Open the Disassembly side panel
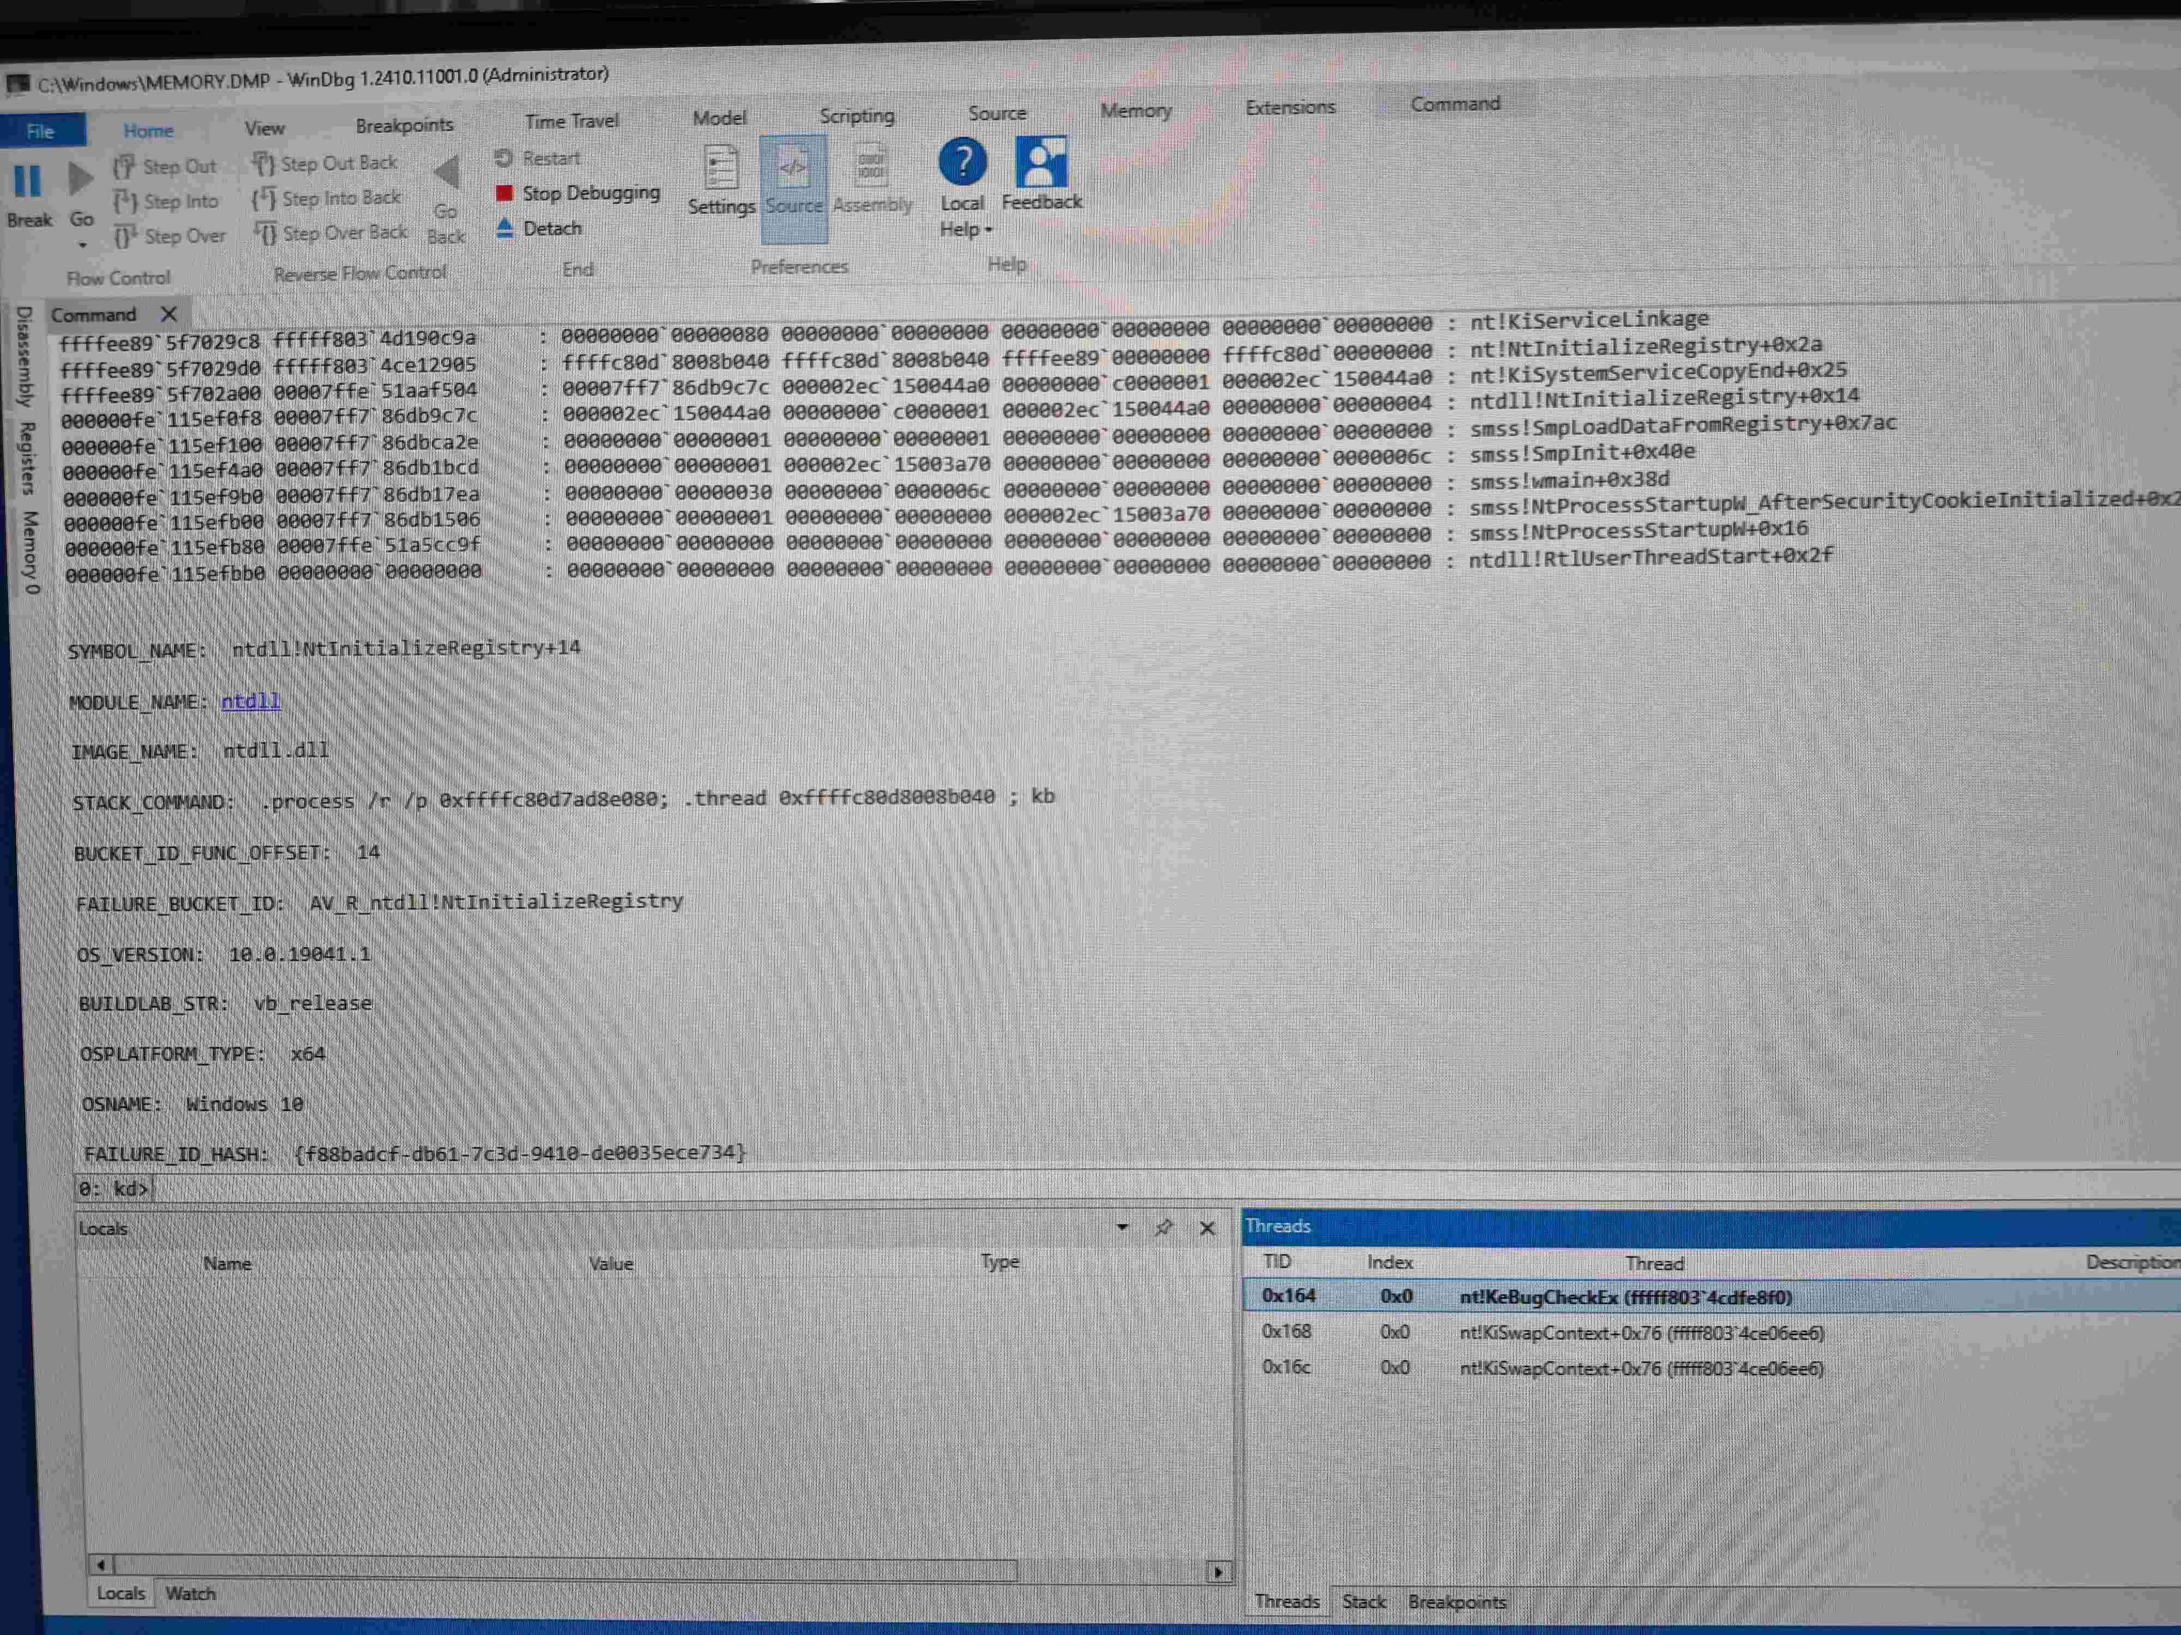The image size is (2181, 1635). [x=25, y=357]
